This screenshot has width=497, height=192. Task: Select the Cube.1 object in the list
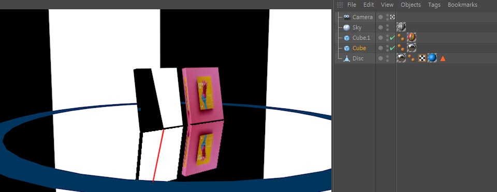point(361,38)
